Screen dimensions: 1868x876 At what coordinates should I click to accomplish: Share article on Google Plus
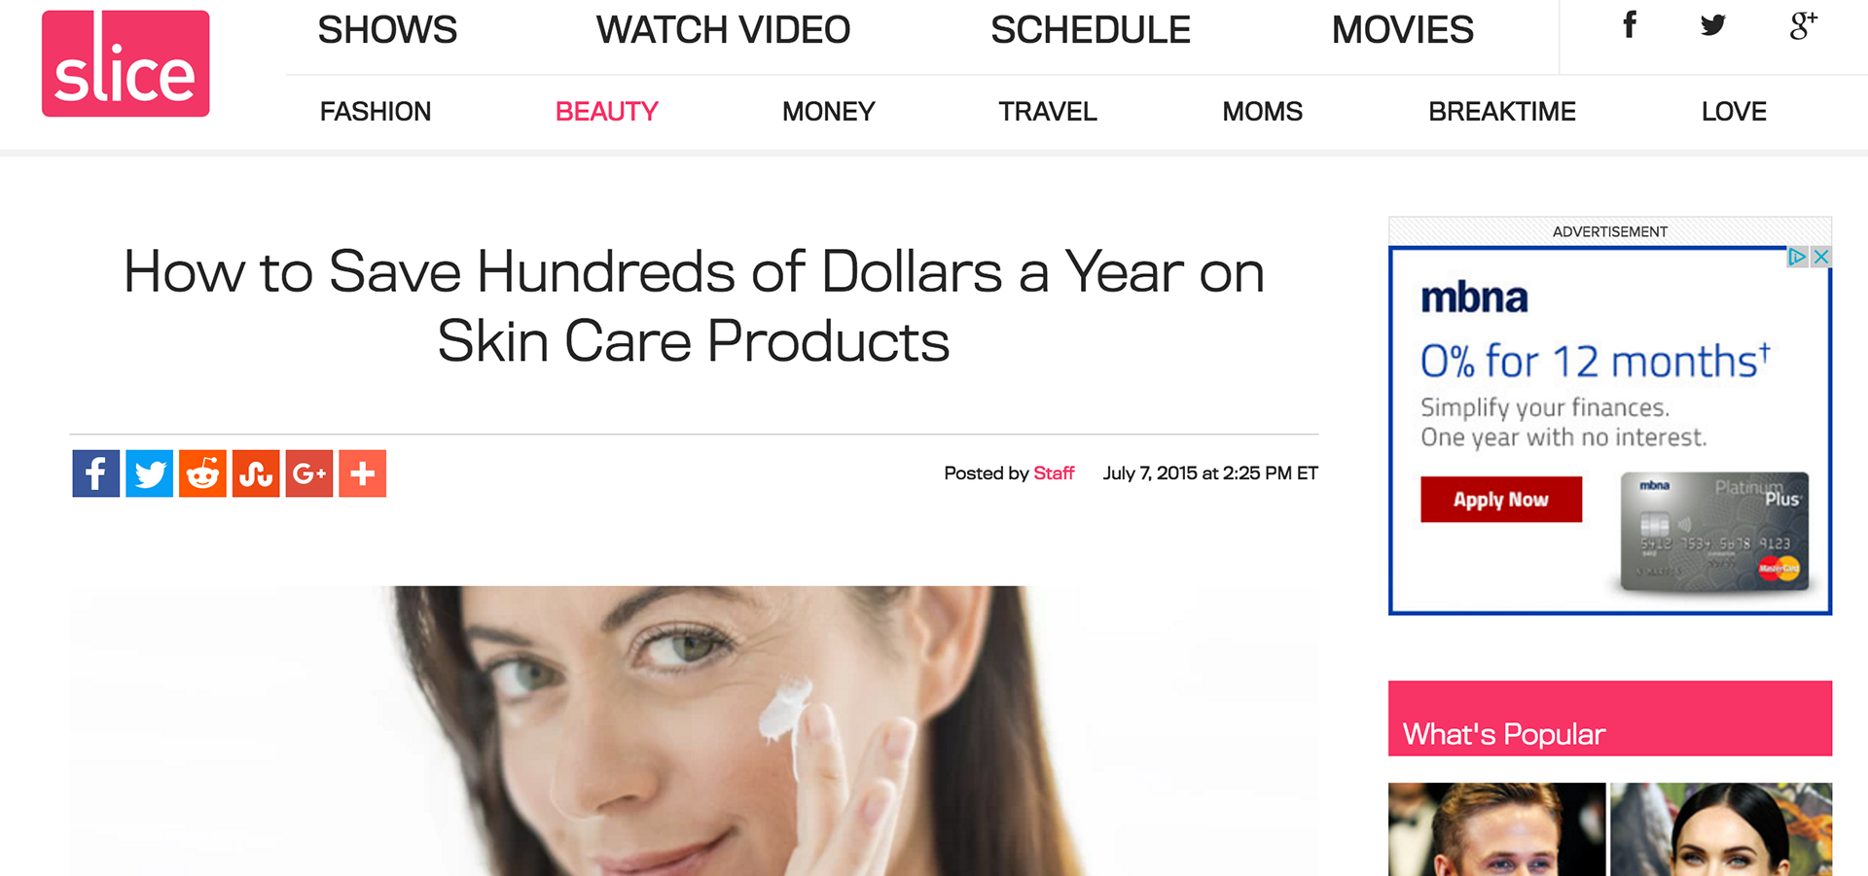(309, 473)
